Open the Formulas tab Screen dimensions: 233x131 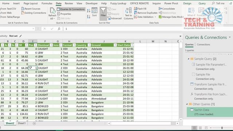(x=47, y=3)
